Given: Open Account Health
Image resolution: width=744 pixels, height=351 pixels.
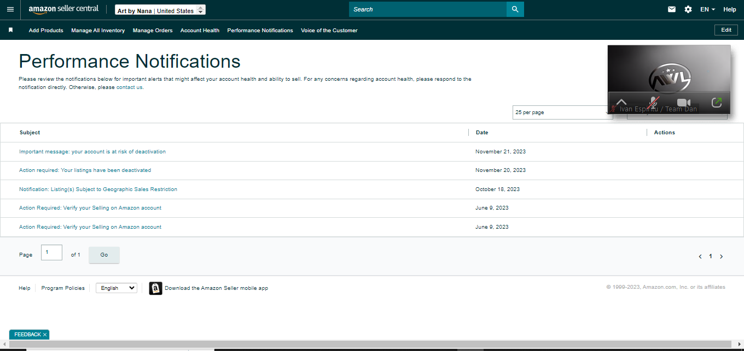Looking at the screenshot, I should [x=200, y=31].
